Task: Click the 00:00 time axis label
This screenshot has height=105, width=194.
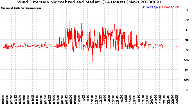Action: coord(3,99)
